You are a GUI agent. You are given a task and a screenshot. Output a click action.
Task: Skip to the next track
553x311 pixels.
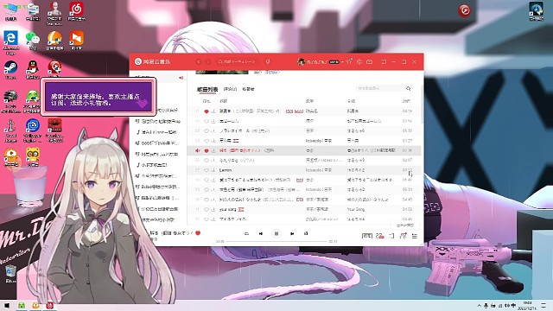point(292,233)
